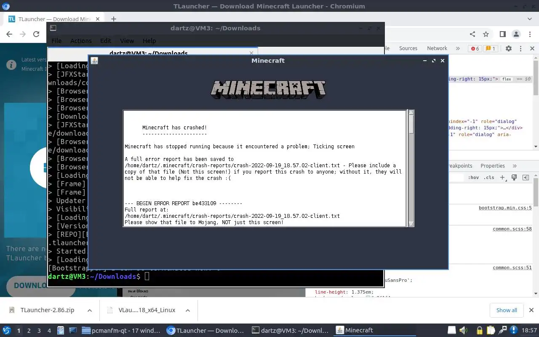
Task: Open a new Chromium tab
Action: tap(113, 19)
